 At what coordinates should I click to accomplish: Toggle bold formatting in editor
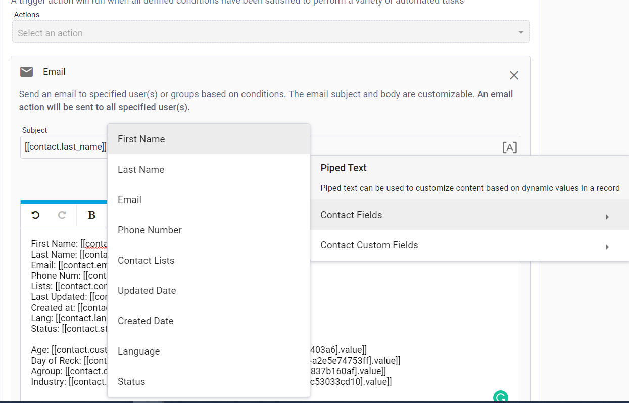[91, 215]
